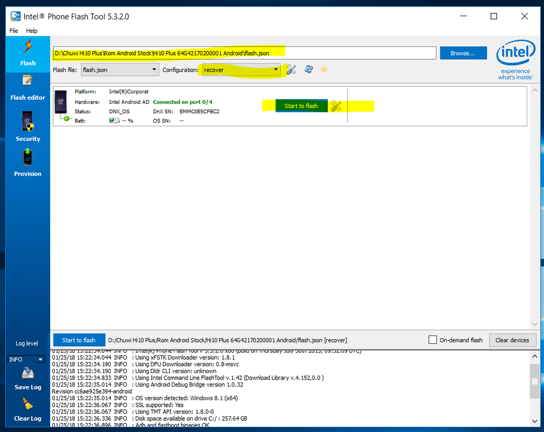Open the Help menu

coord(31,31)
